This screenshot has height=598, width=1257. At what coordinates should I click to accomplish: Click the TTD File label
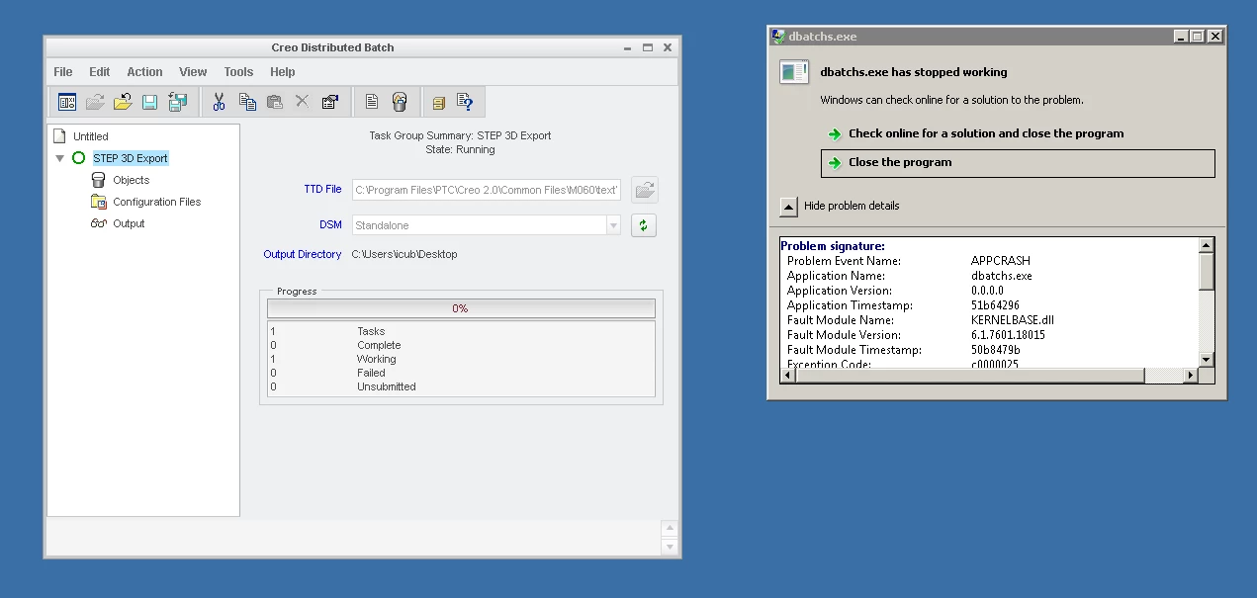[x=323, y=190]
